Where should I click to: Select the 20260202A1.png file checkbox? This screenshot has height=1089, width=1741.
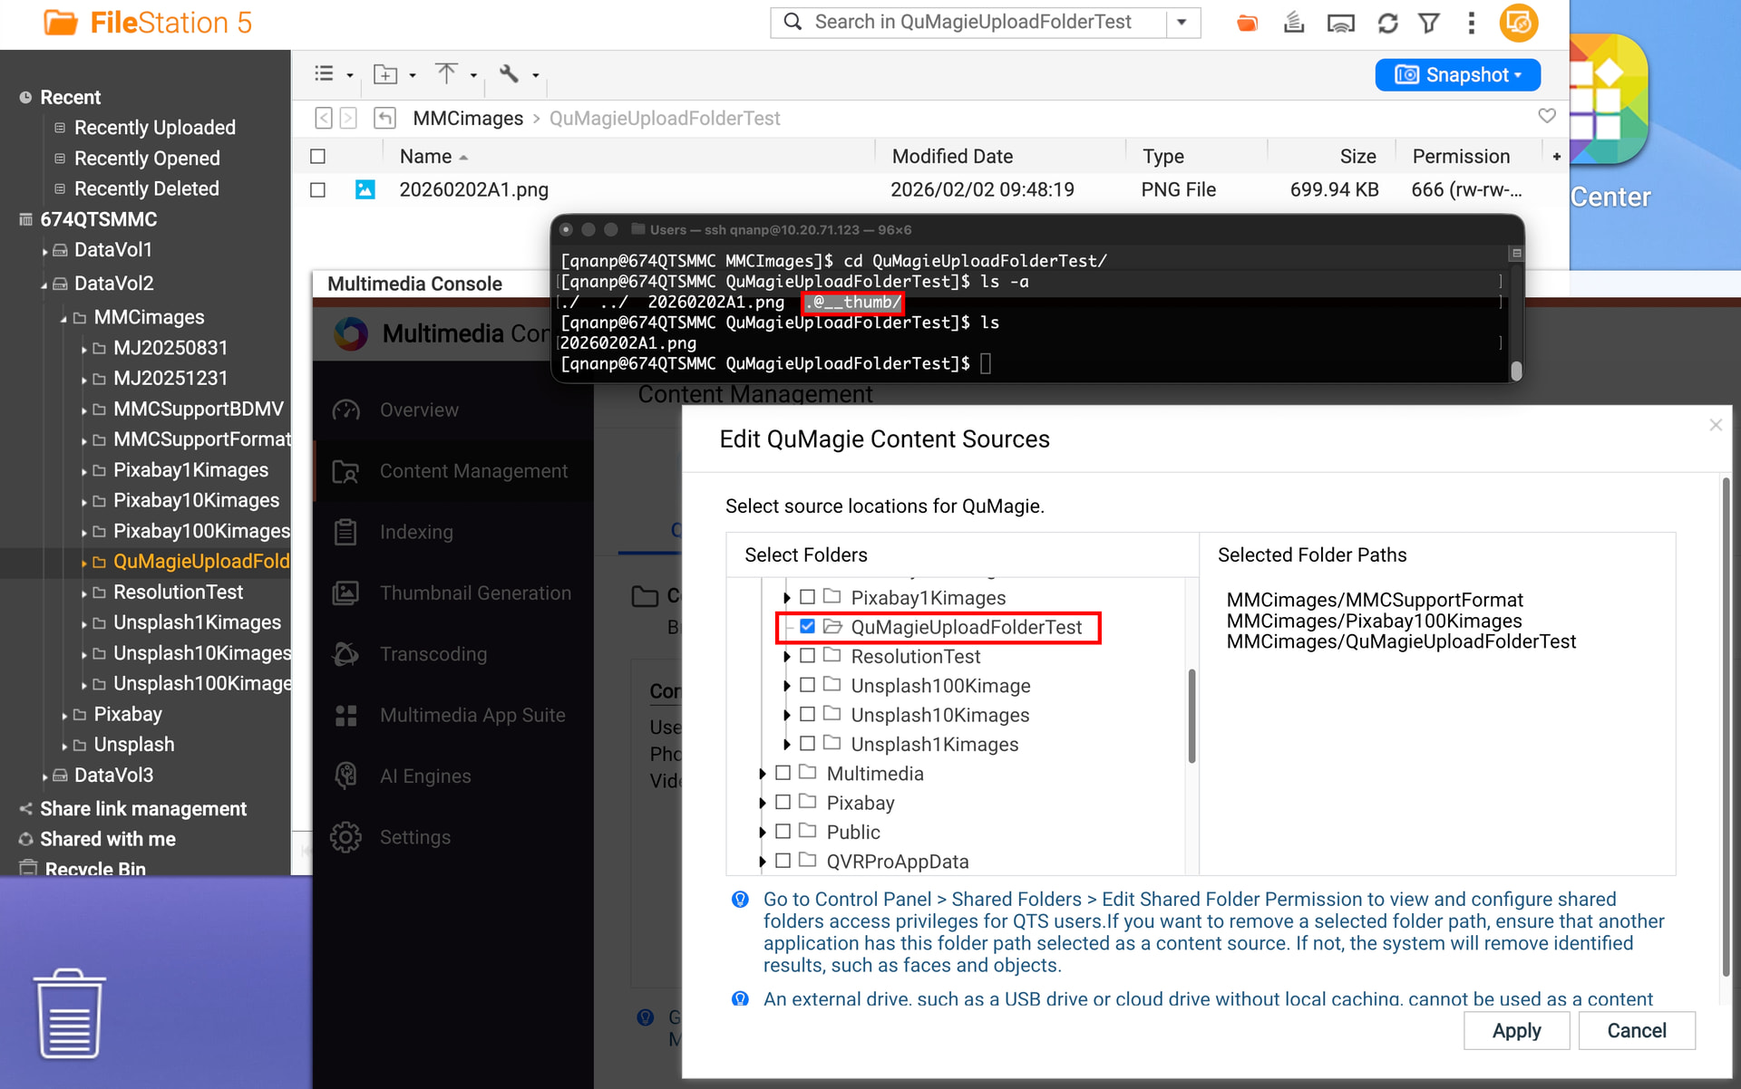point(317,189)
